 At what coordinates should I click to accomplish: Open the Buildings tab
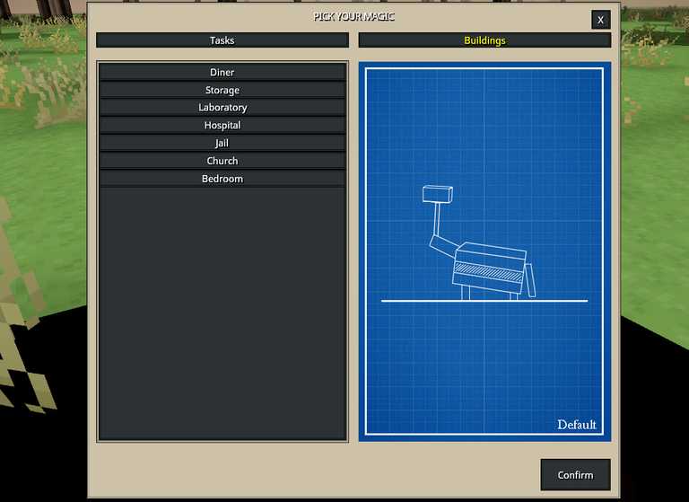pos(484,40)
